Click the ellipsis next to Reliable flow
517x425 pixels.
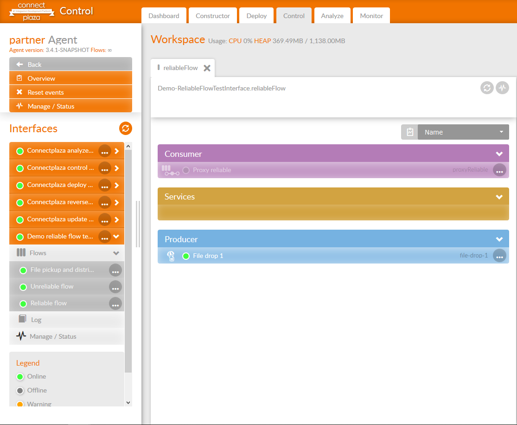[115, 303]
